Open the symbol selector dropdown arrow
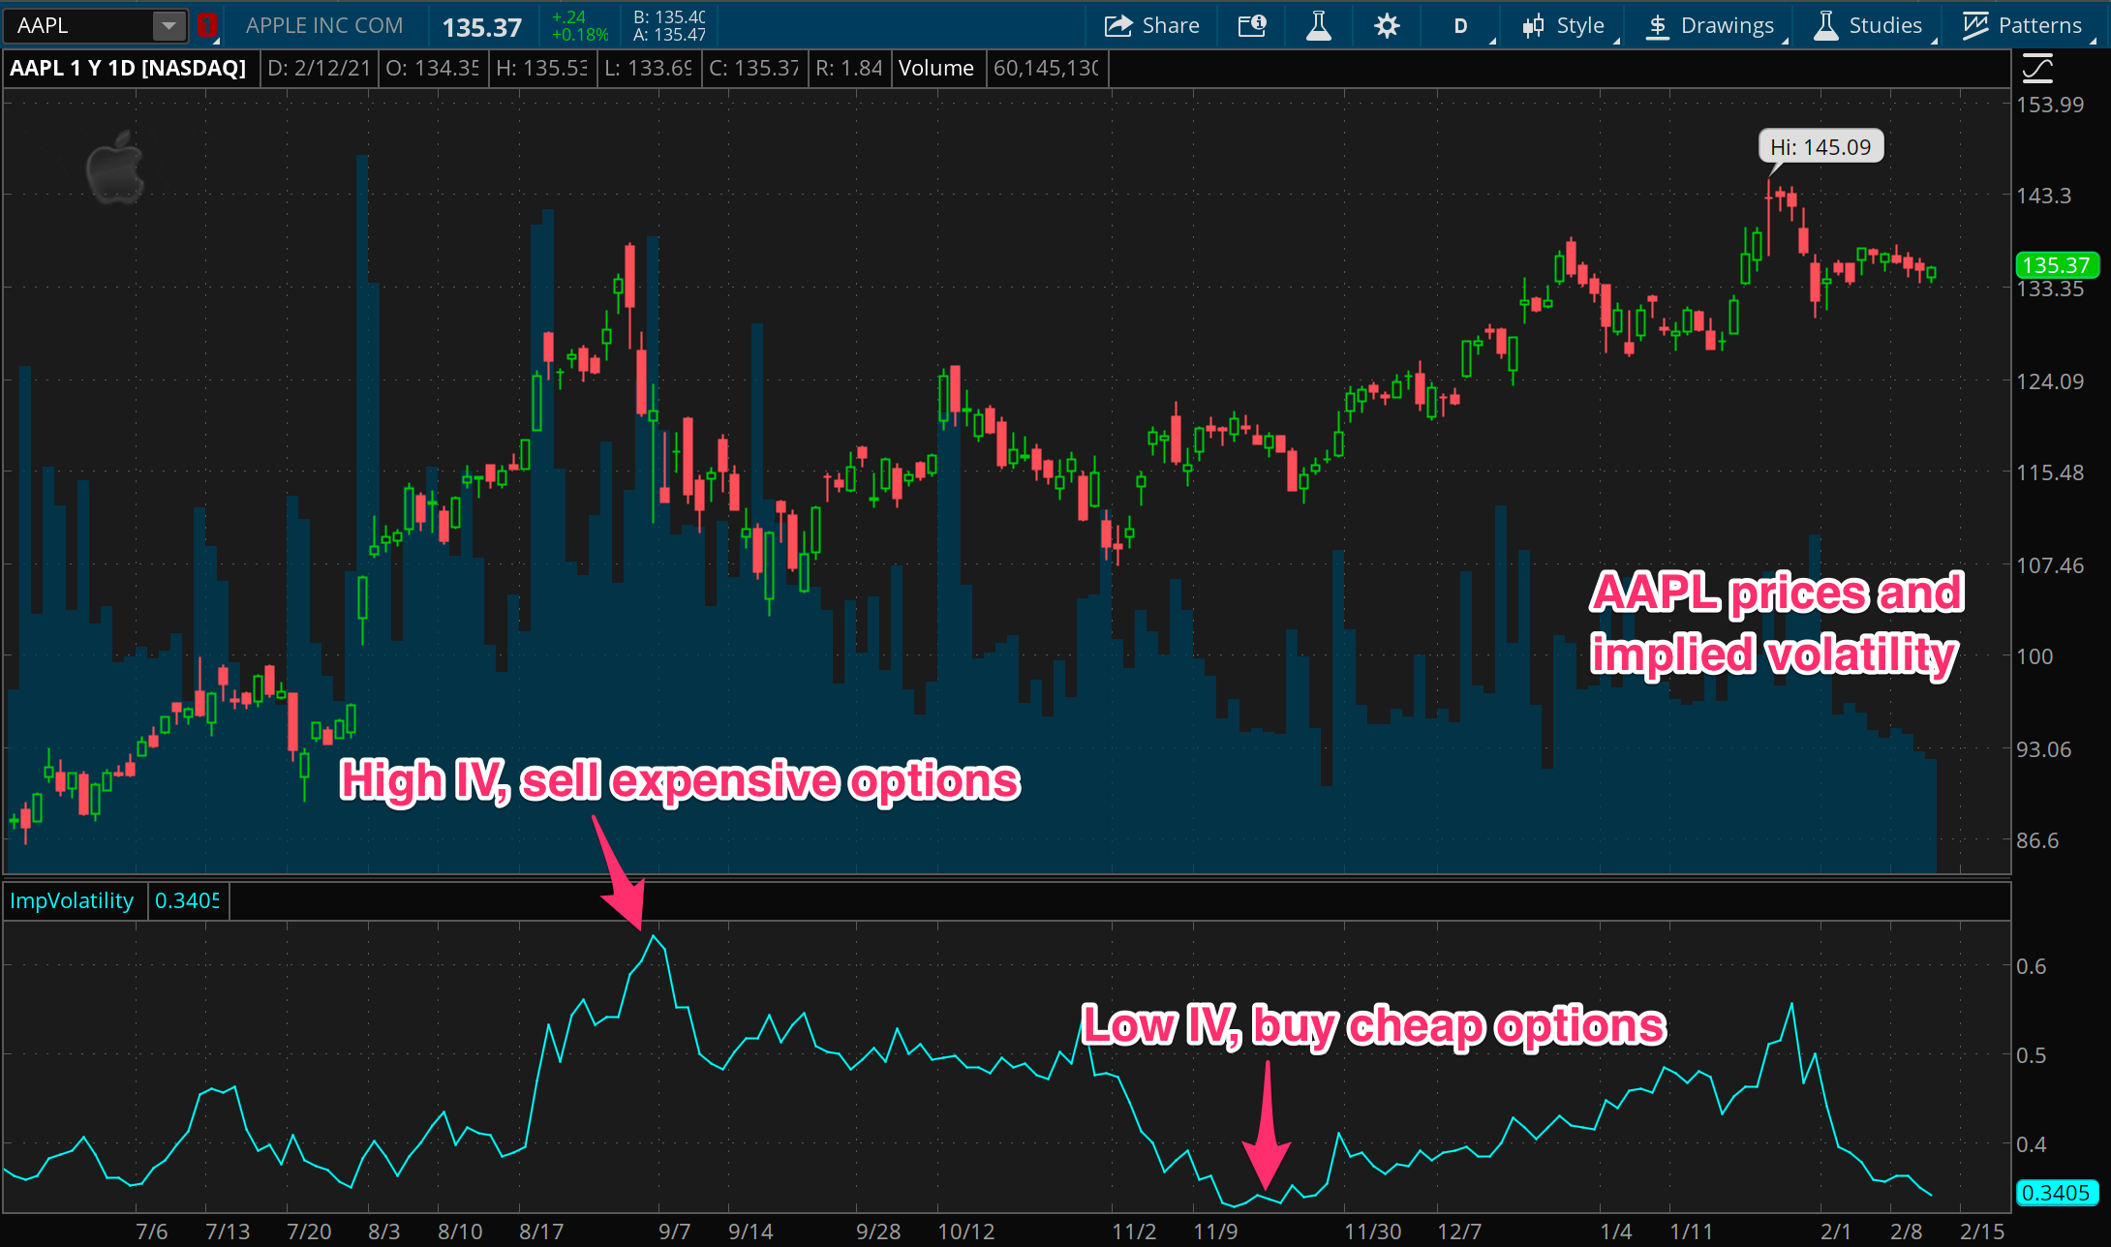Image resolution: width=2111 pixels, height=1247 pixels. click(169, 26)
